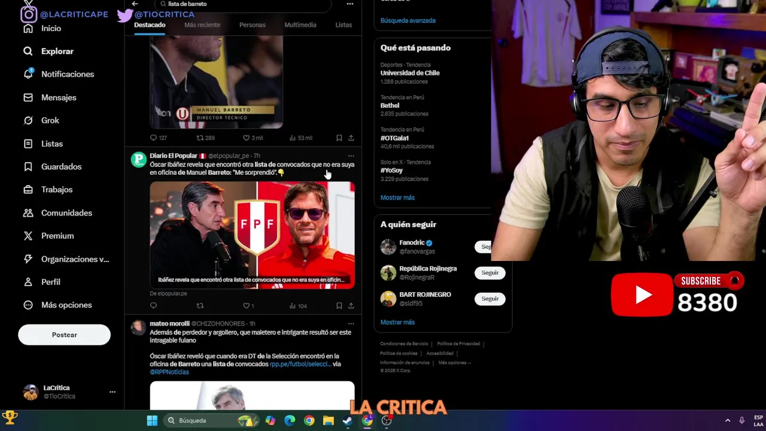Open Mensajes envelope icon

[x=28, y=98]
